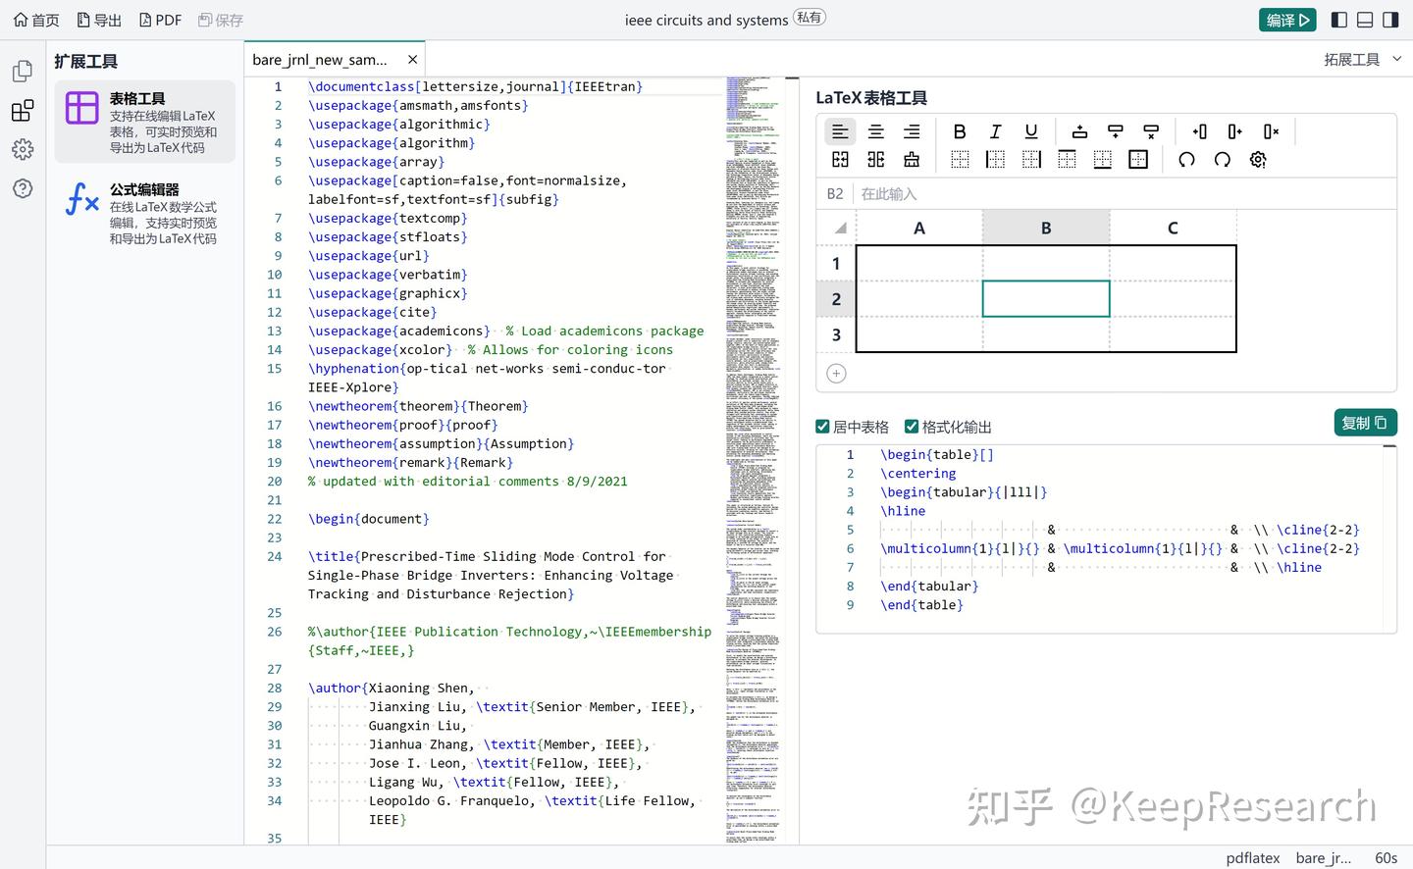Click the delete column icon
The height and width of the screenshot is (869, 1413).
point(1271,131)
